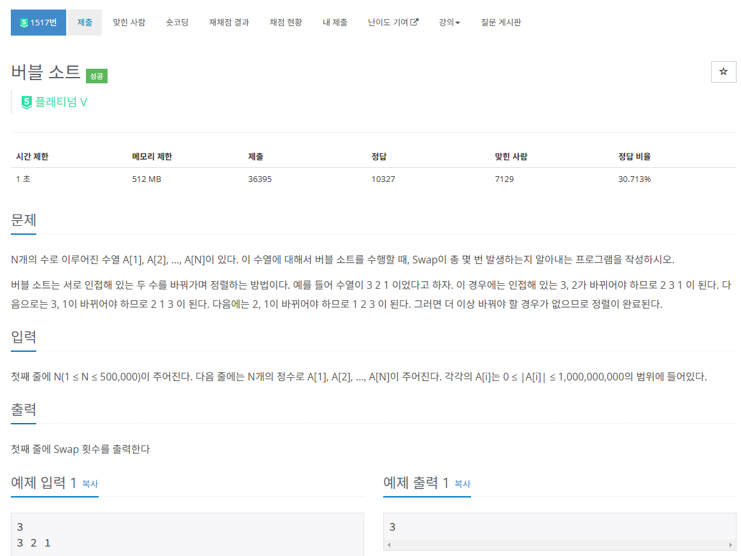Open the 내 제출 tab
The width and height of the screenshot is (741, 556).
[335, 22]
